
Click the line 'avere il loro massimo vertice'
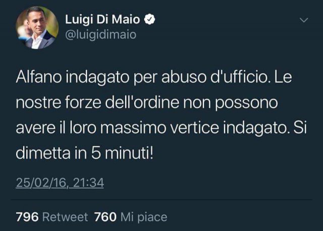[x=117, y=128]
